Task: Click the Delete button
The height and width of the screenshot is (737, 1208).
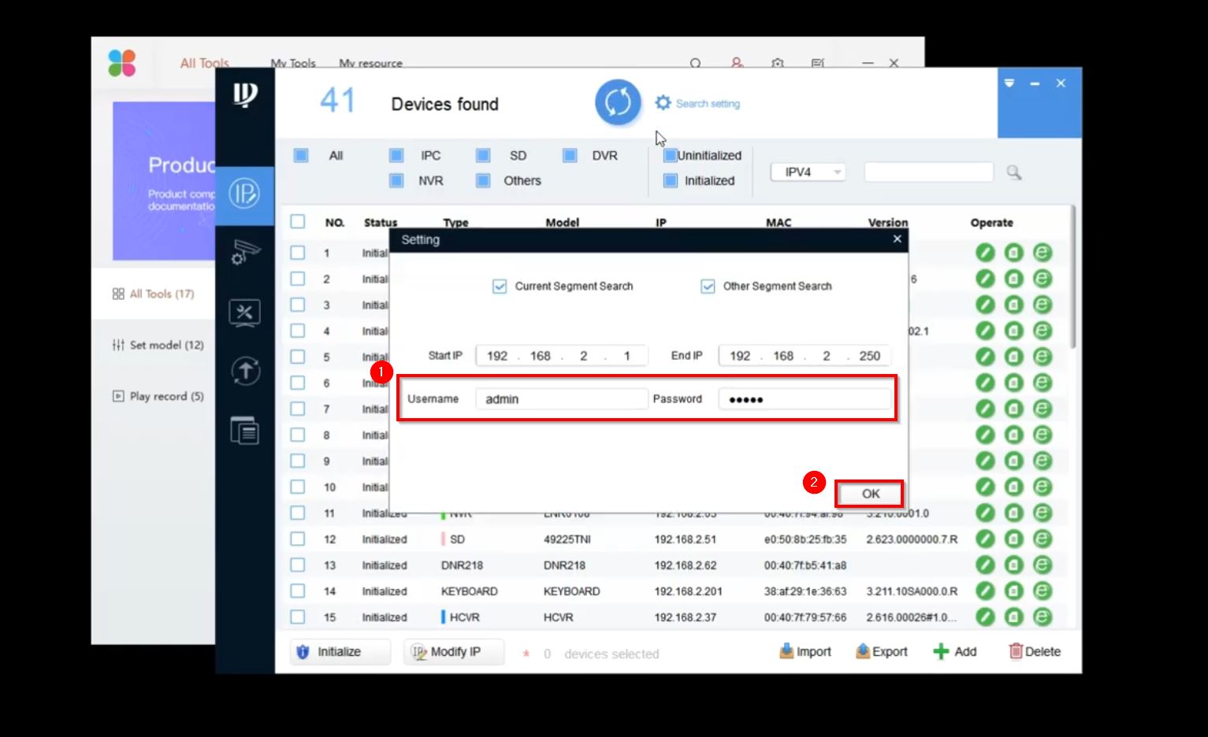Action: coord(1035,652)
